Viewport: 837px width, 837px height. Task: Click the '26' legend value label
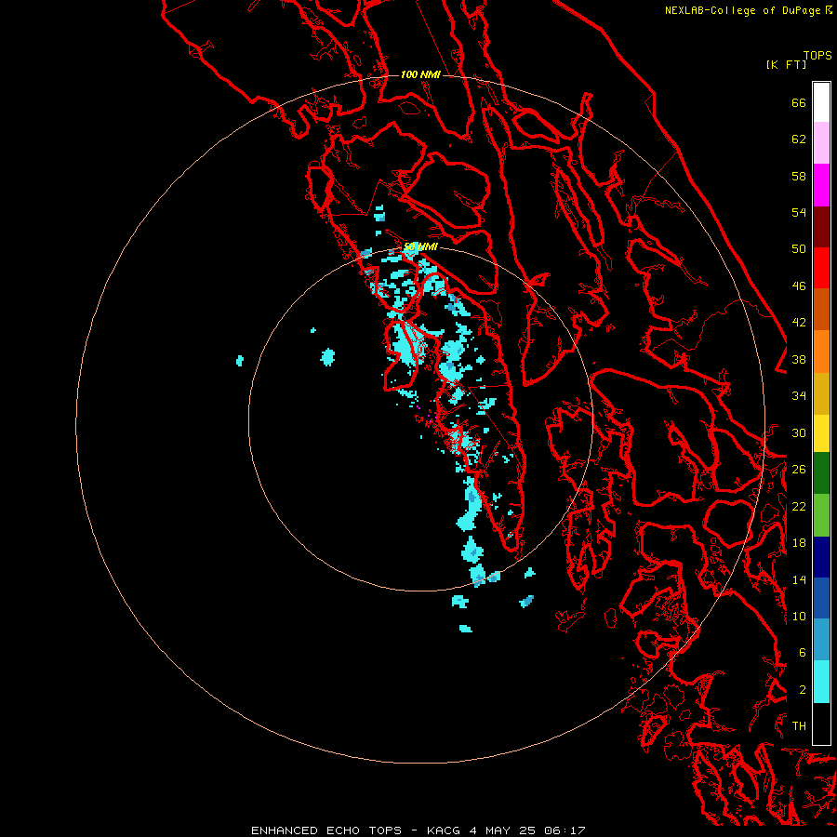pyautogui.click(x=799, y=470)
